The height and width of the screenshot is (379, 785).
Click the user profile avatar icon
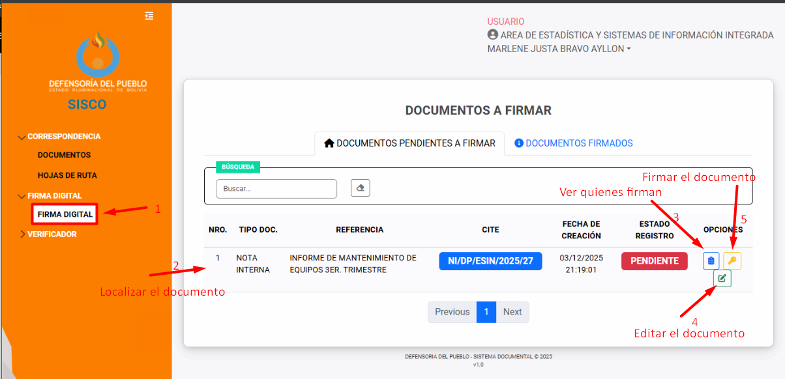tap(493, 35)
